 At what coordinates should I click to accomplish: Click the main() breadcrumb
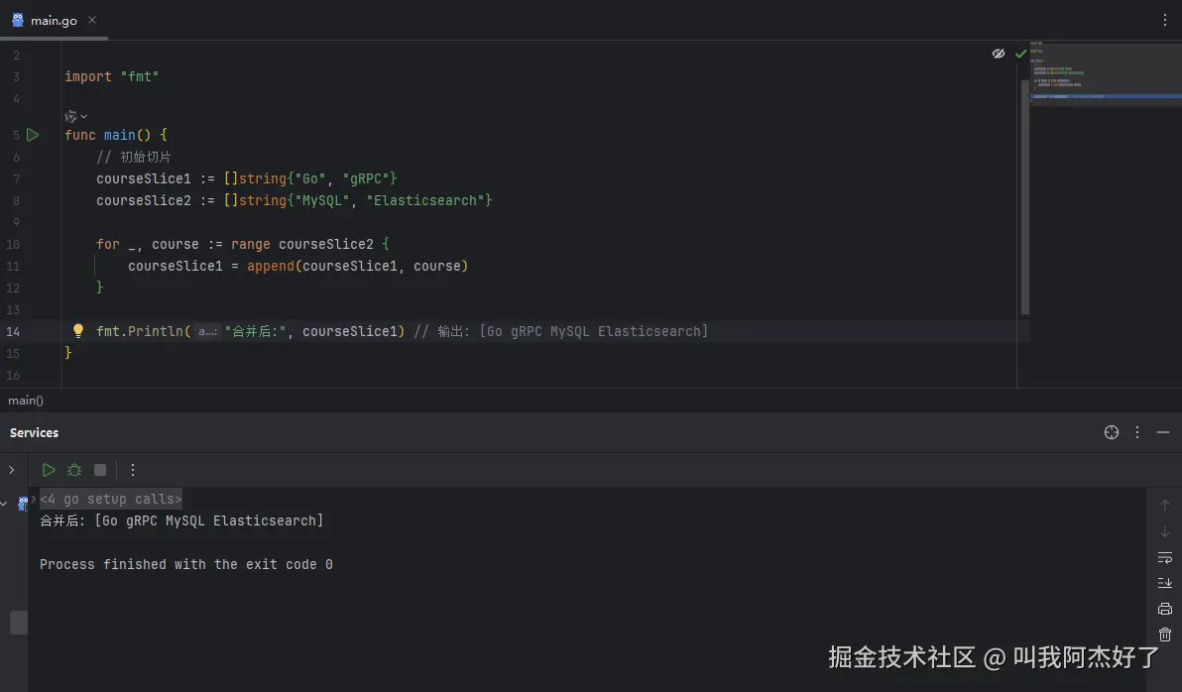[26, 401]
